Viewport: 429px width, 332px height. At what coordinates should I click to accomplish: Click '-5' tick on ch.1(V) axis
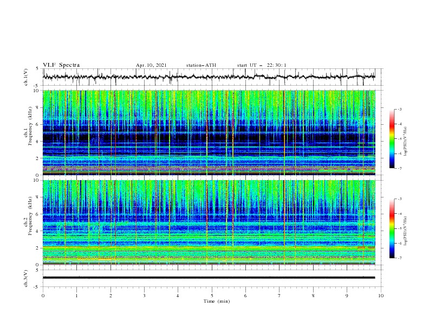tap(37, 86)
